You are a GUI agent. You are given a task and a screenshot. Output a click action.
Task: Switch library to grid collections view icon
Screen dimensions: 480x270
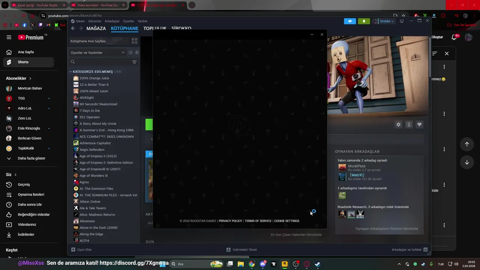coord(135,41)
